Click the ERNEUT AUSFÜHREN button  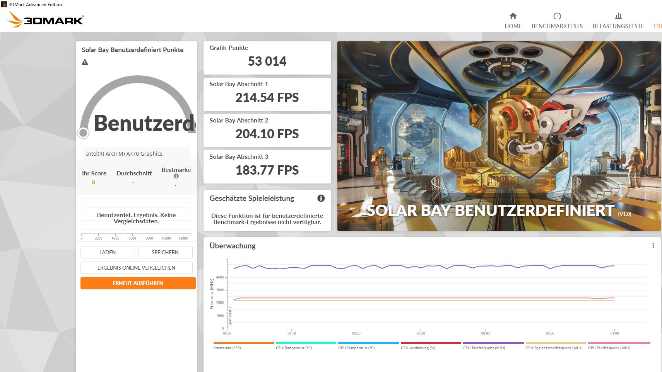138,283
